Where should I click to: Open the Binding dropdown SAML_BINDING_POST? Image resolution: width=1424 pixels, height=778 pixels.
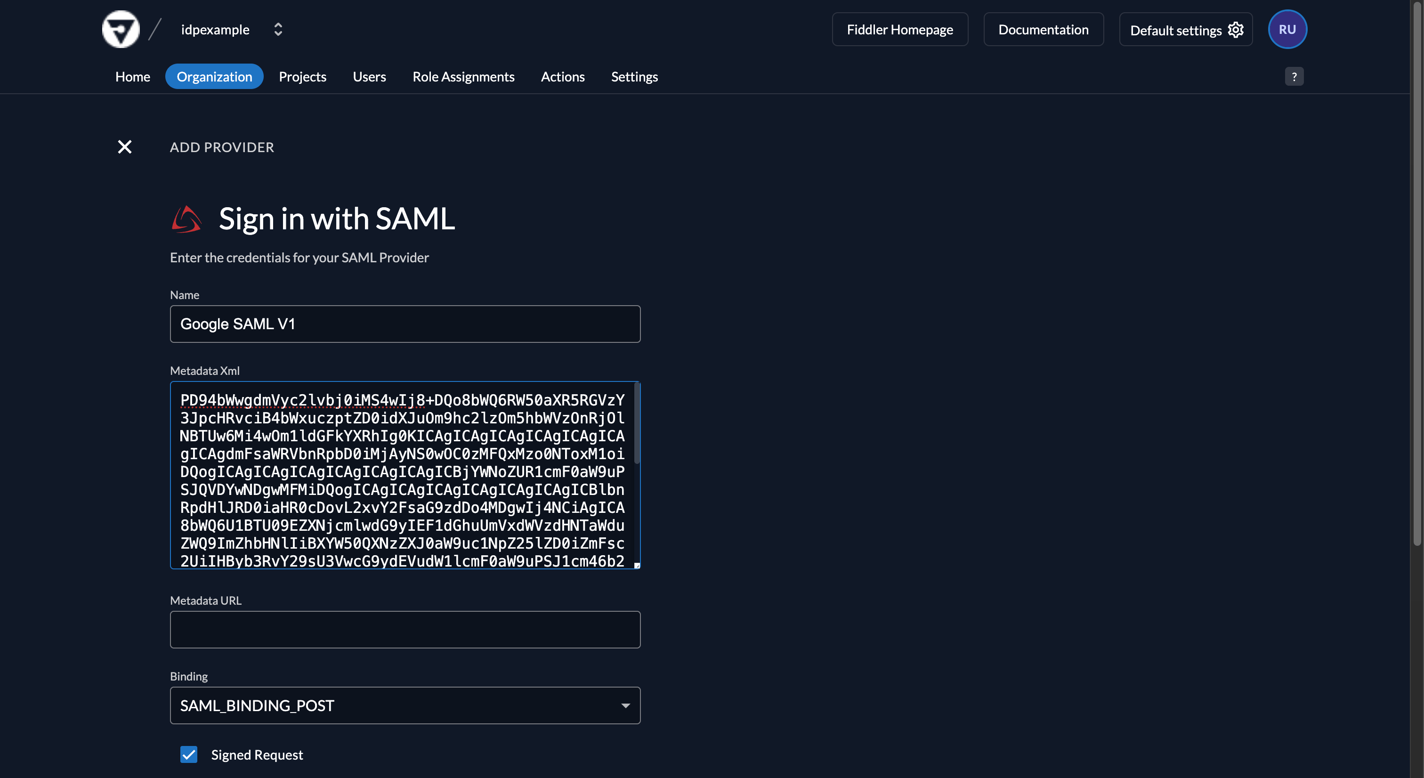click(405, 705)
